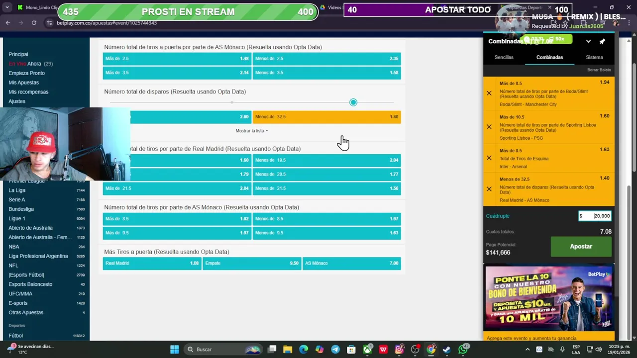Open Instagram from taskbar
This screenshot has height=358, width=637.
[399, 350]
